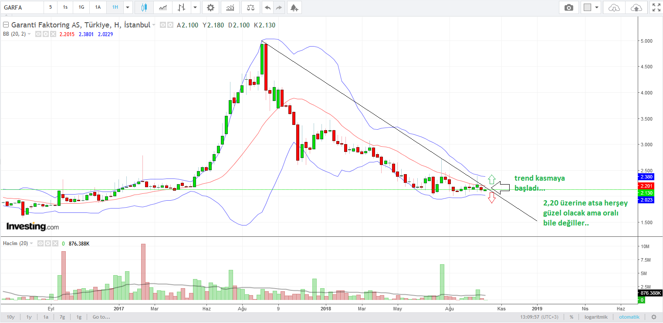Open Hacim volume settings gear
Image resolution: width=663 pixels, height=323 pixels.
click(x=47, y=243)
